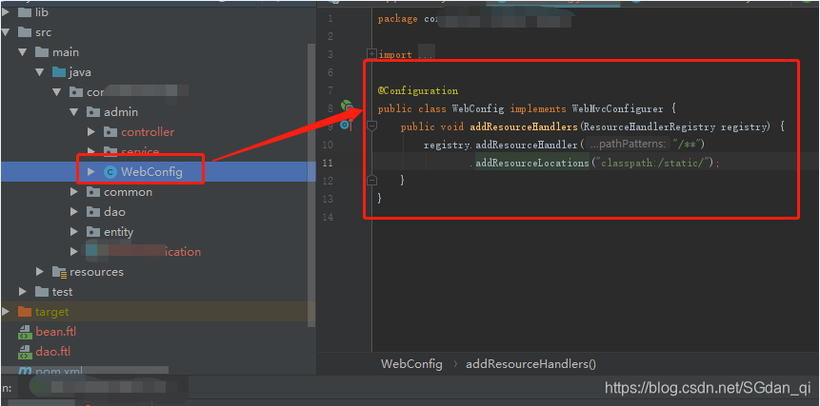The height and width of the screenshot is (406, 820).
Task: Click the blue java source root icon
Action: tap(59, 72)
